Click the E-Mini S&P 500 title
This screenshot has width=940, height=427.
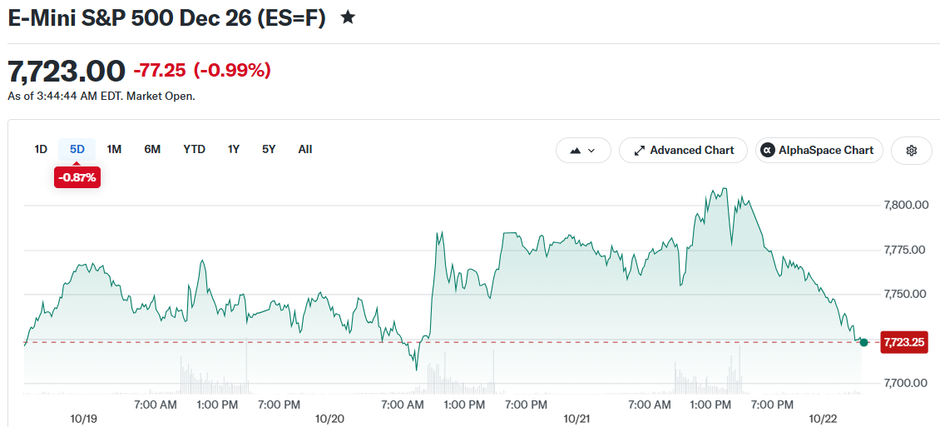click(166, 18)
